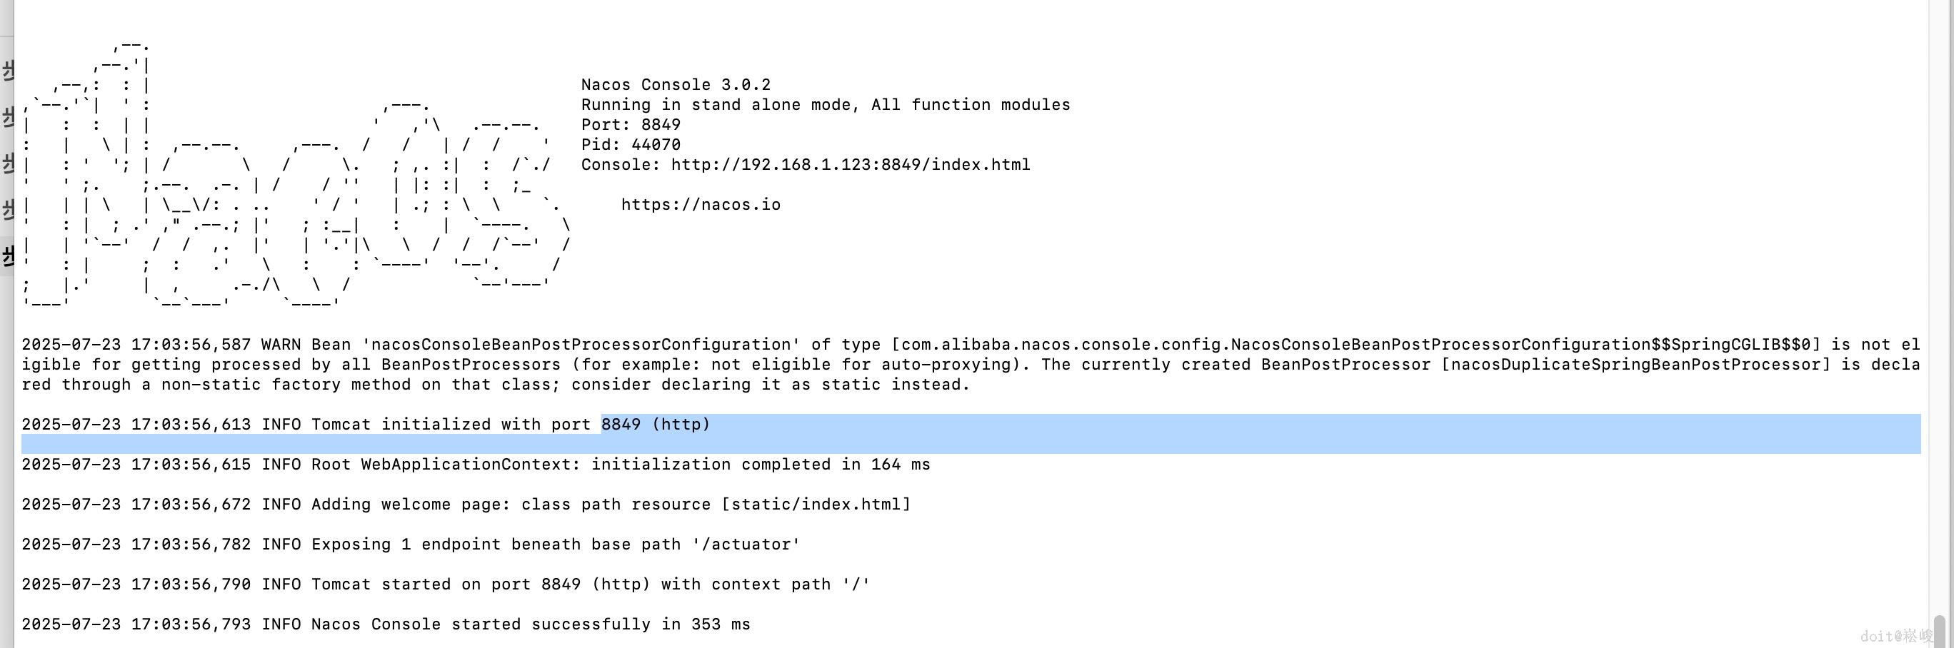
Task: Click the 'Port: 8849' banner line
Action: point(631,124)
